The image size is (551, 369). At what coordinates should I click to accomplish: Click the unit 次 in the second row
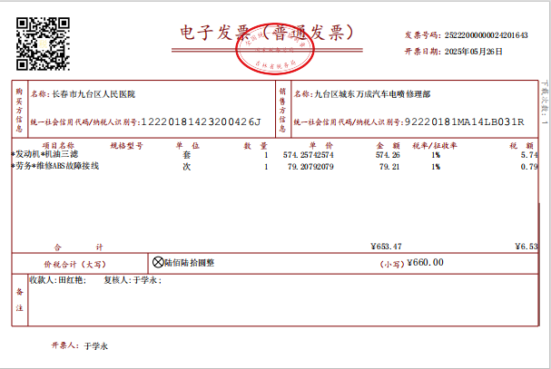187,167
